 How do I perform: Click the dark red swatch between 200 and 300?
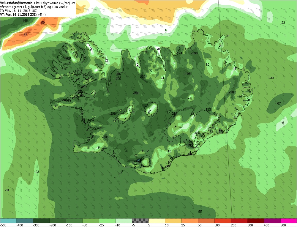pyautogui.click(x=239, y=221)
